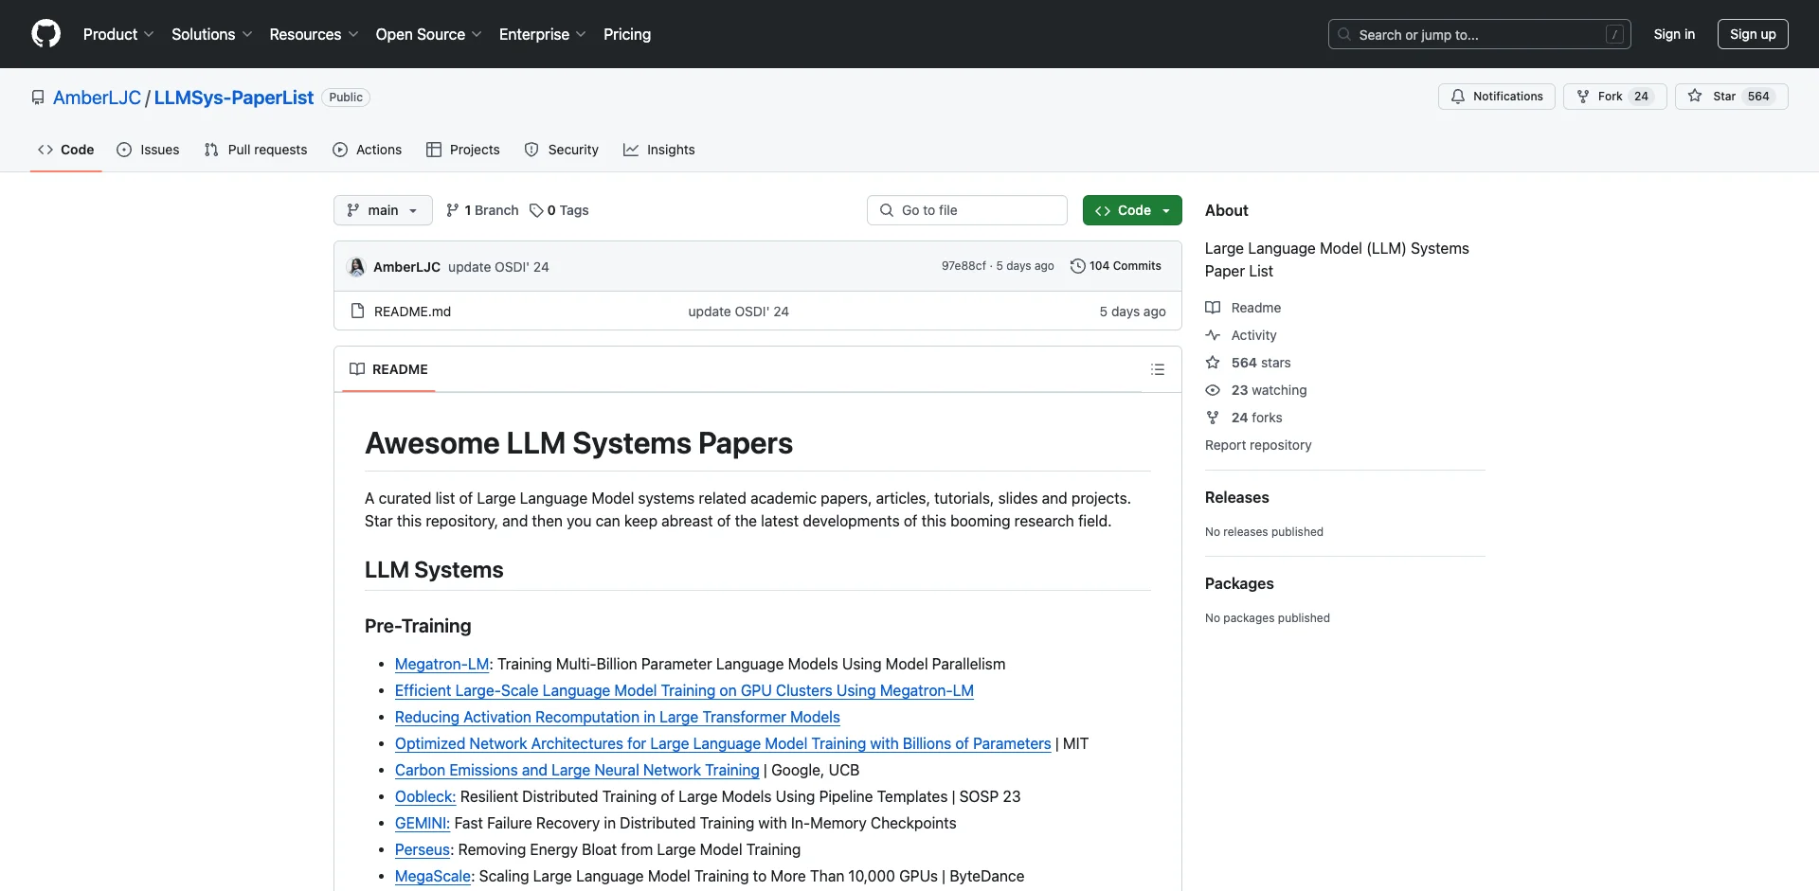
Task: Open the Perseus paper link
Action: click(423, 850)
